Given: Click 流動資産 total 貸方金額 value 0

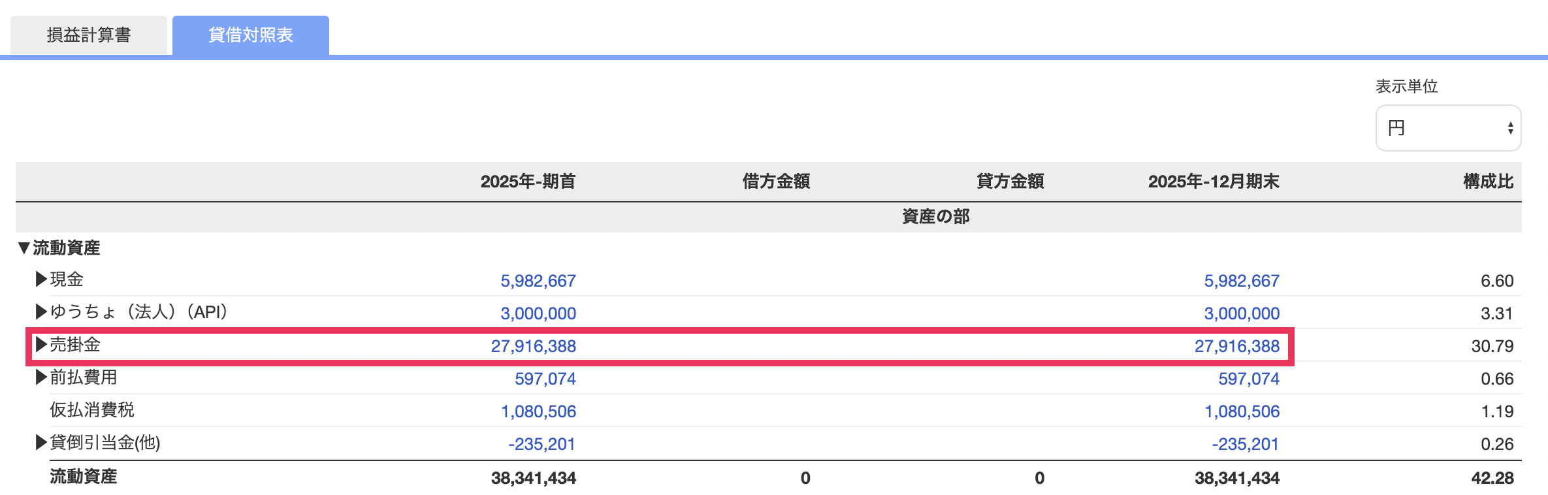Looking at the screenshot, I should coord(1040,478).
